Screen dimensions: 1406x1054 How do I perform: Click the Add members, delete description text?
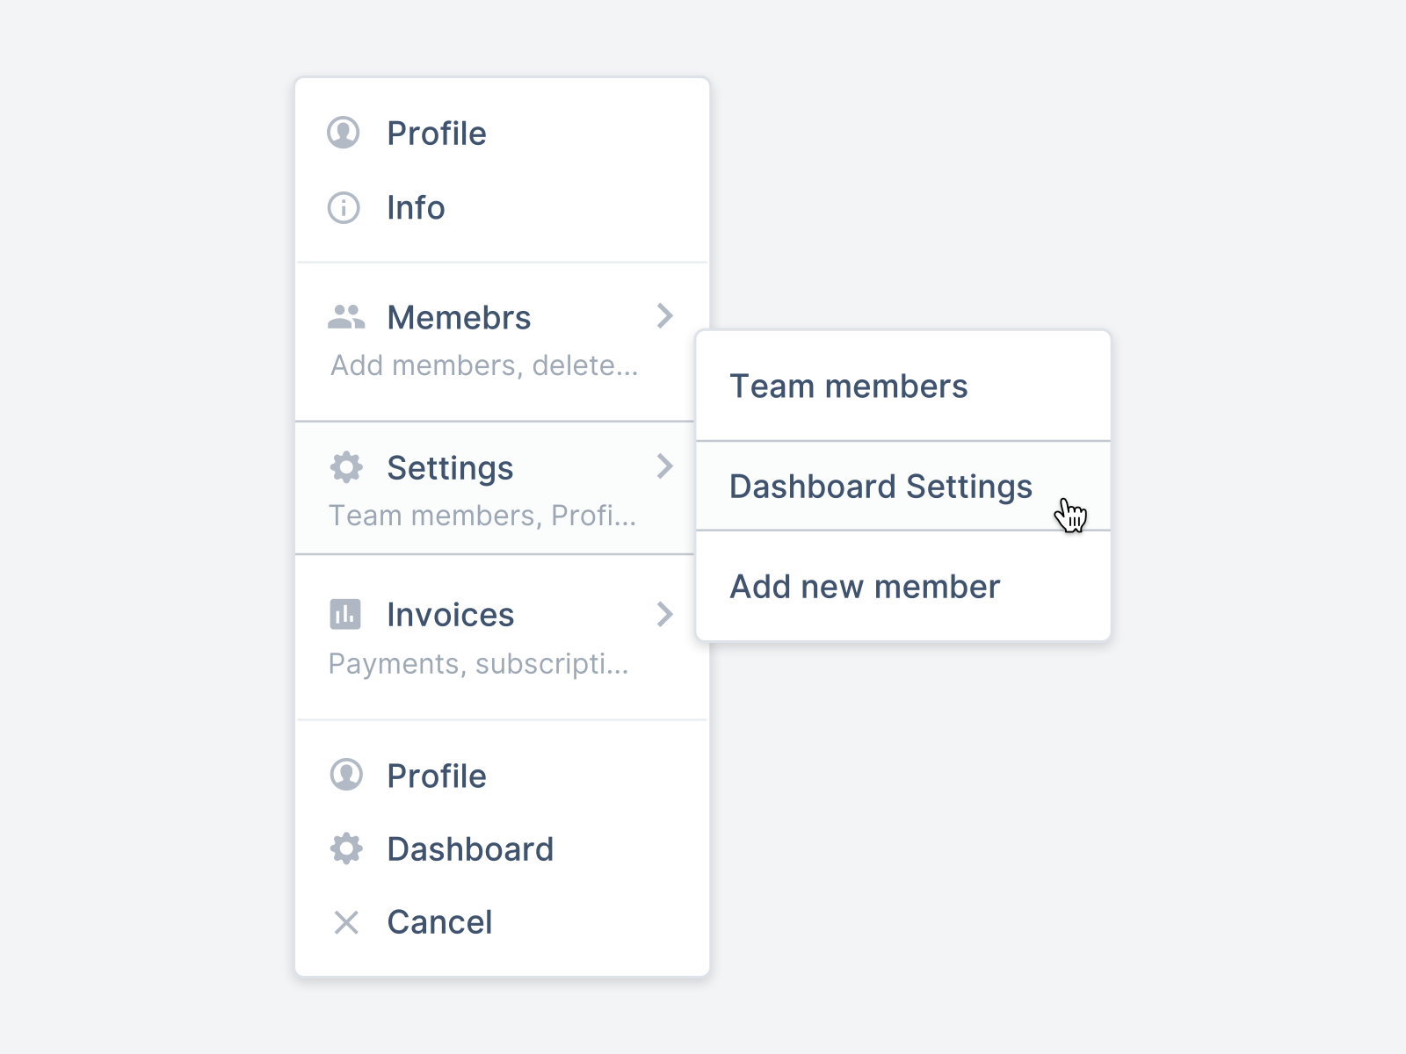(x=484, y=365)
